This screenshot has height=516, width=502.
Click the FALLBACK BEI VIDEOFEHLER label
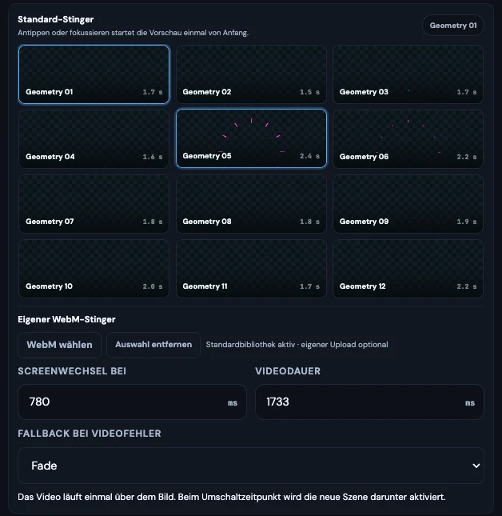click(90, 434)
